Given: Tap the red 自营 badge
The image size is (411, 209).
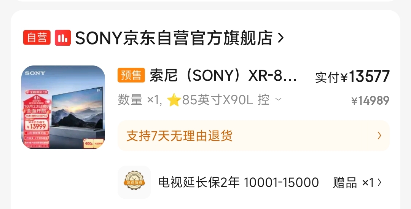Looking at the screenshot, I should click(37, 38).
